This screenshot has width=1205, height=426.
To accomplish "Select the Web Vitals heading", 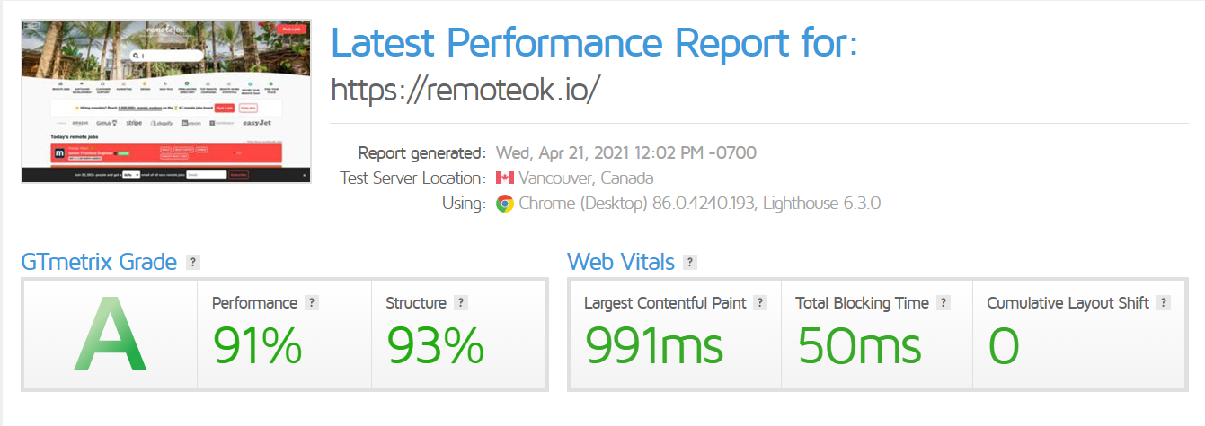I will coord(621,263).
